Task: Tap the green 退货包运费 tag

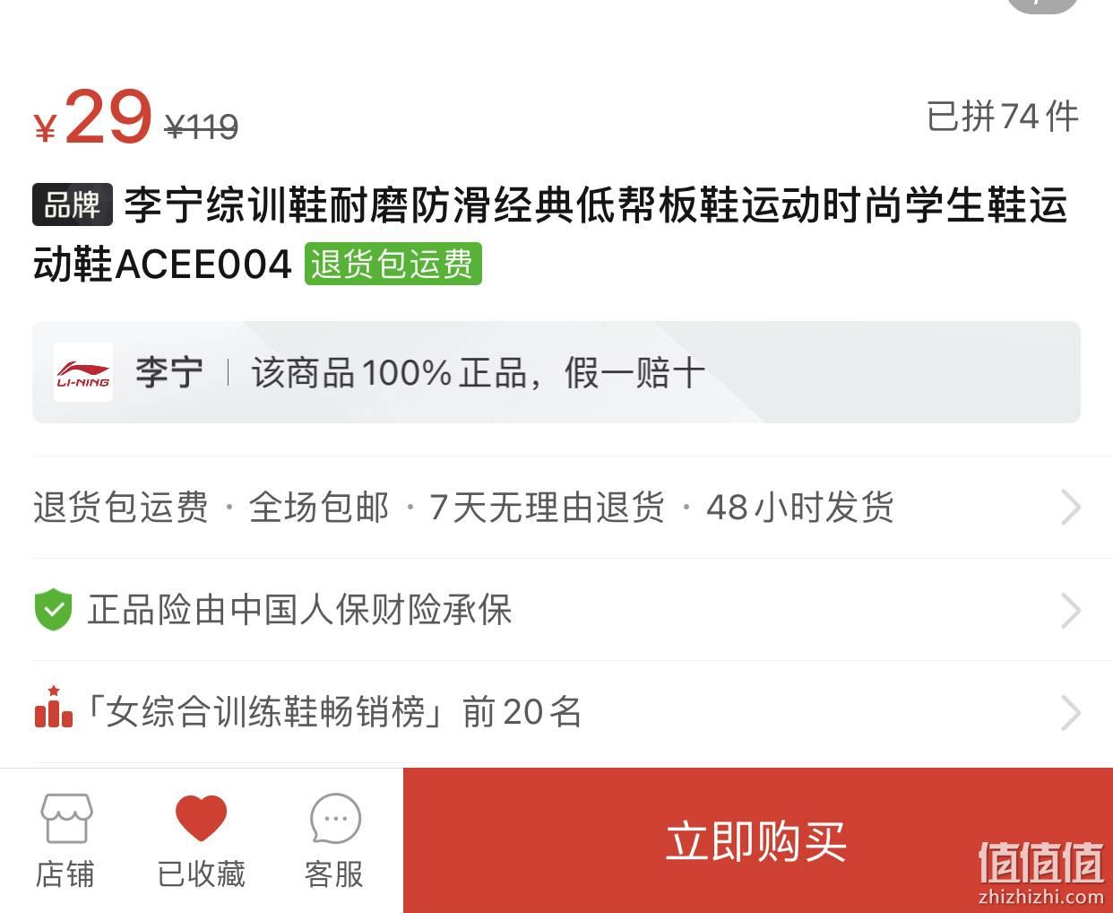Action: (x=393, y=264)
